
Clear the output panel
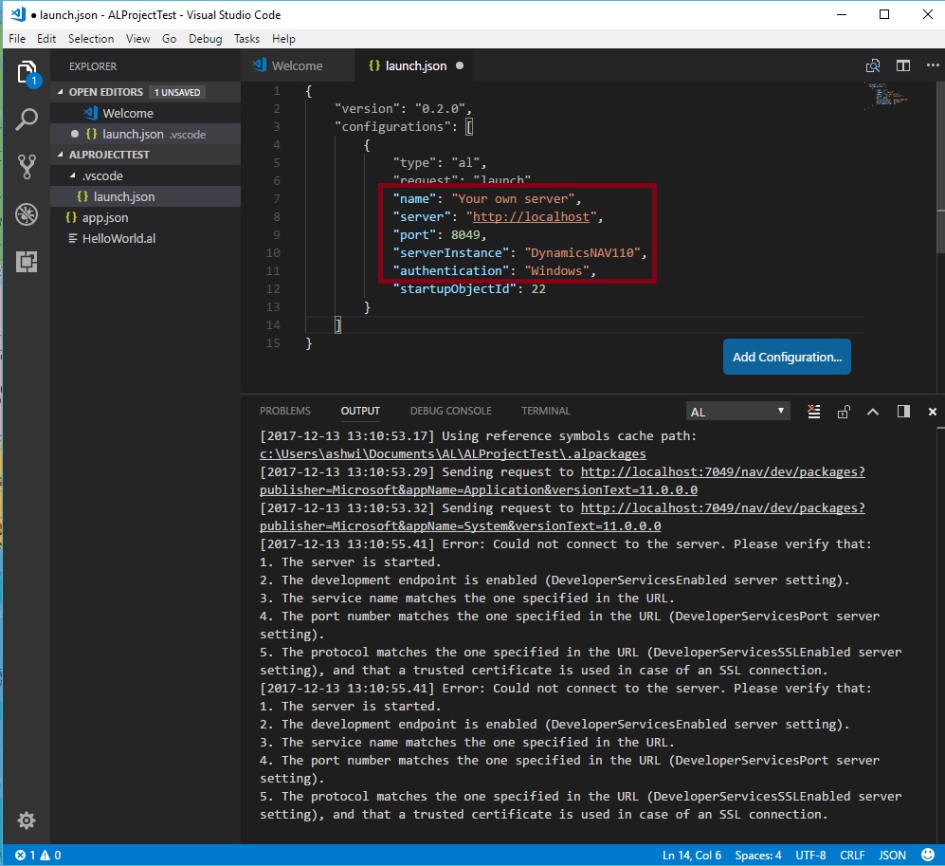click(x=813, y=412)
